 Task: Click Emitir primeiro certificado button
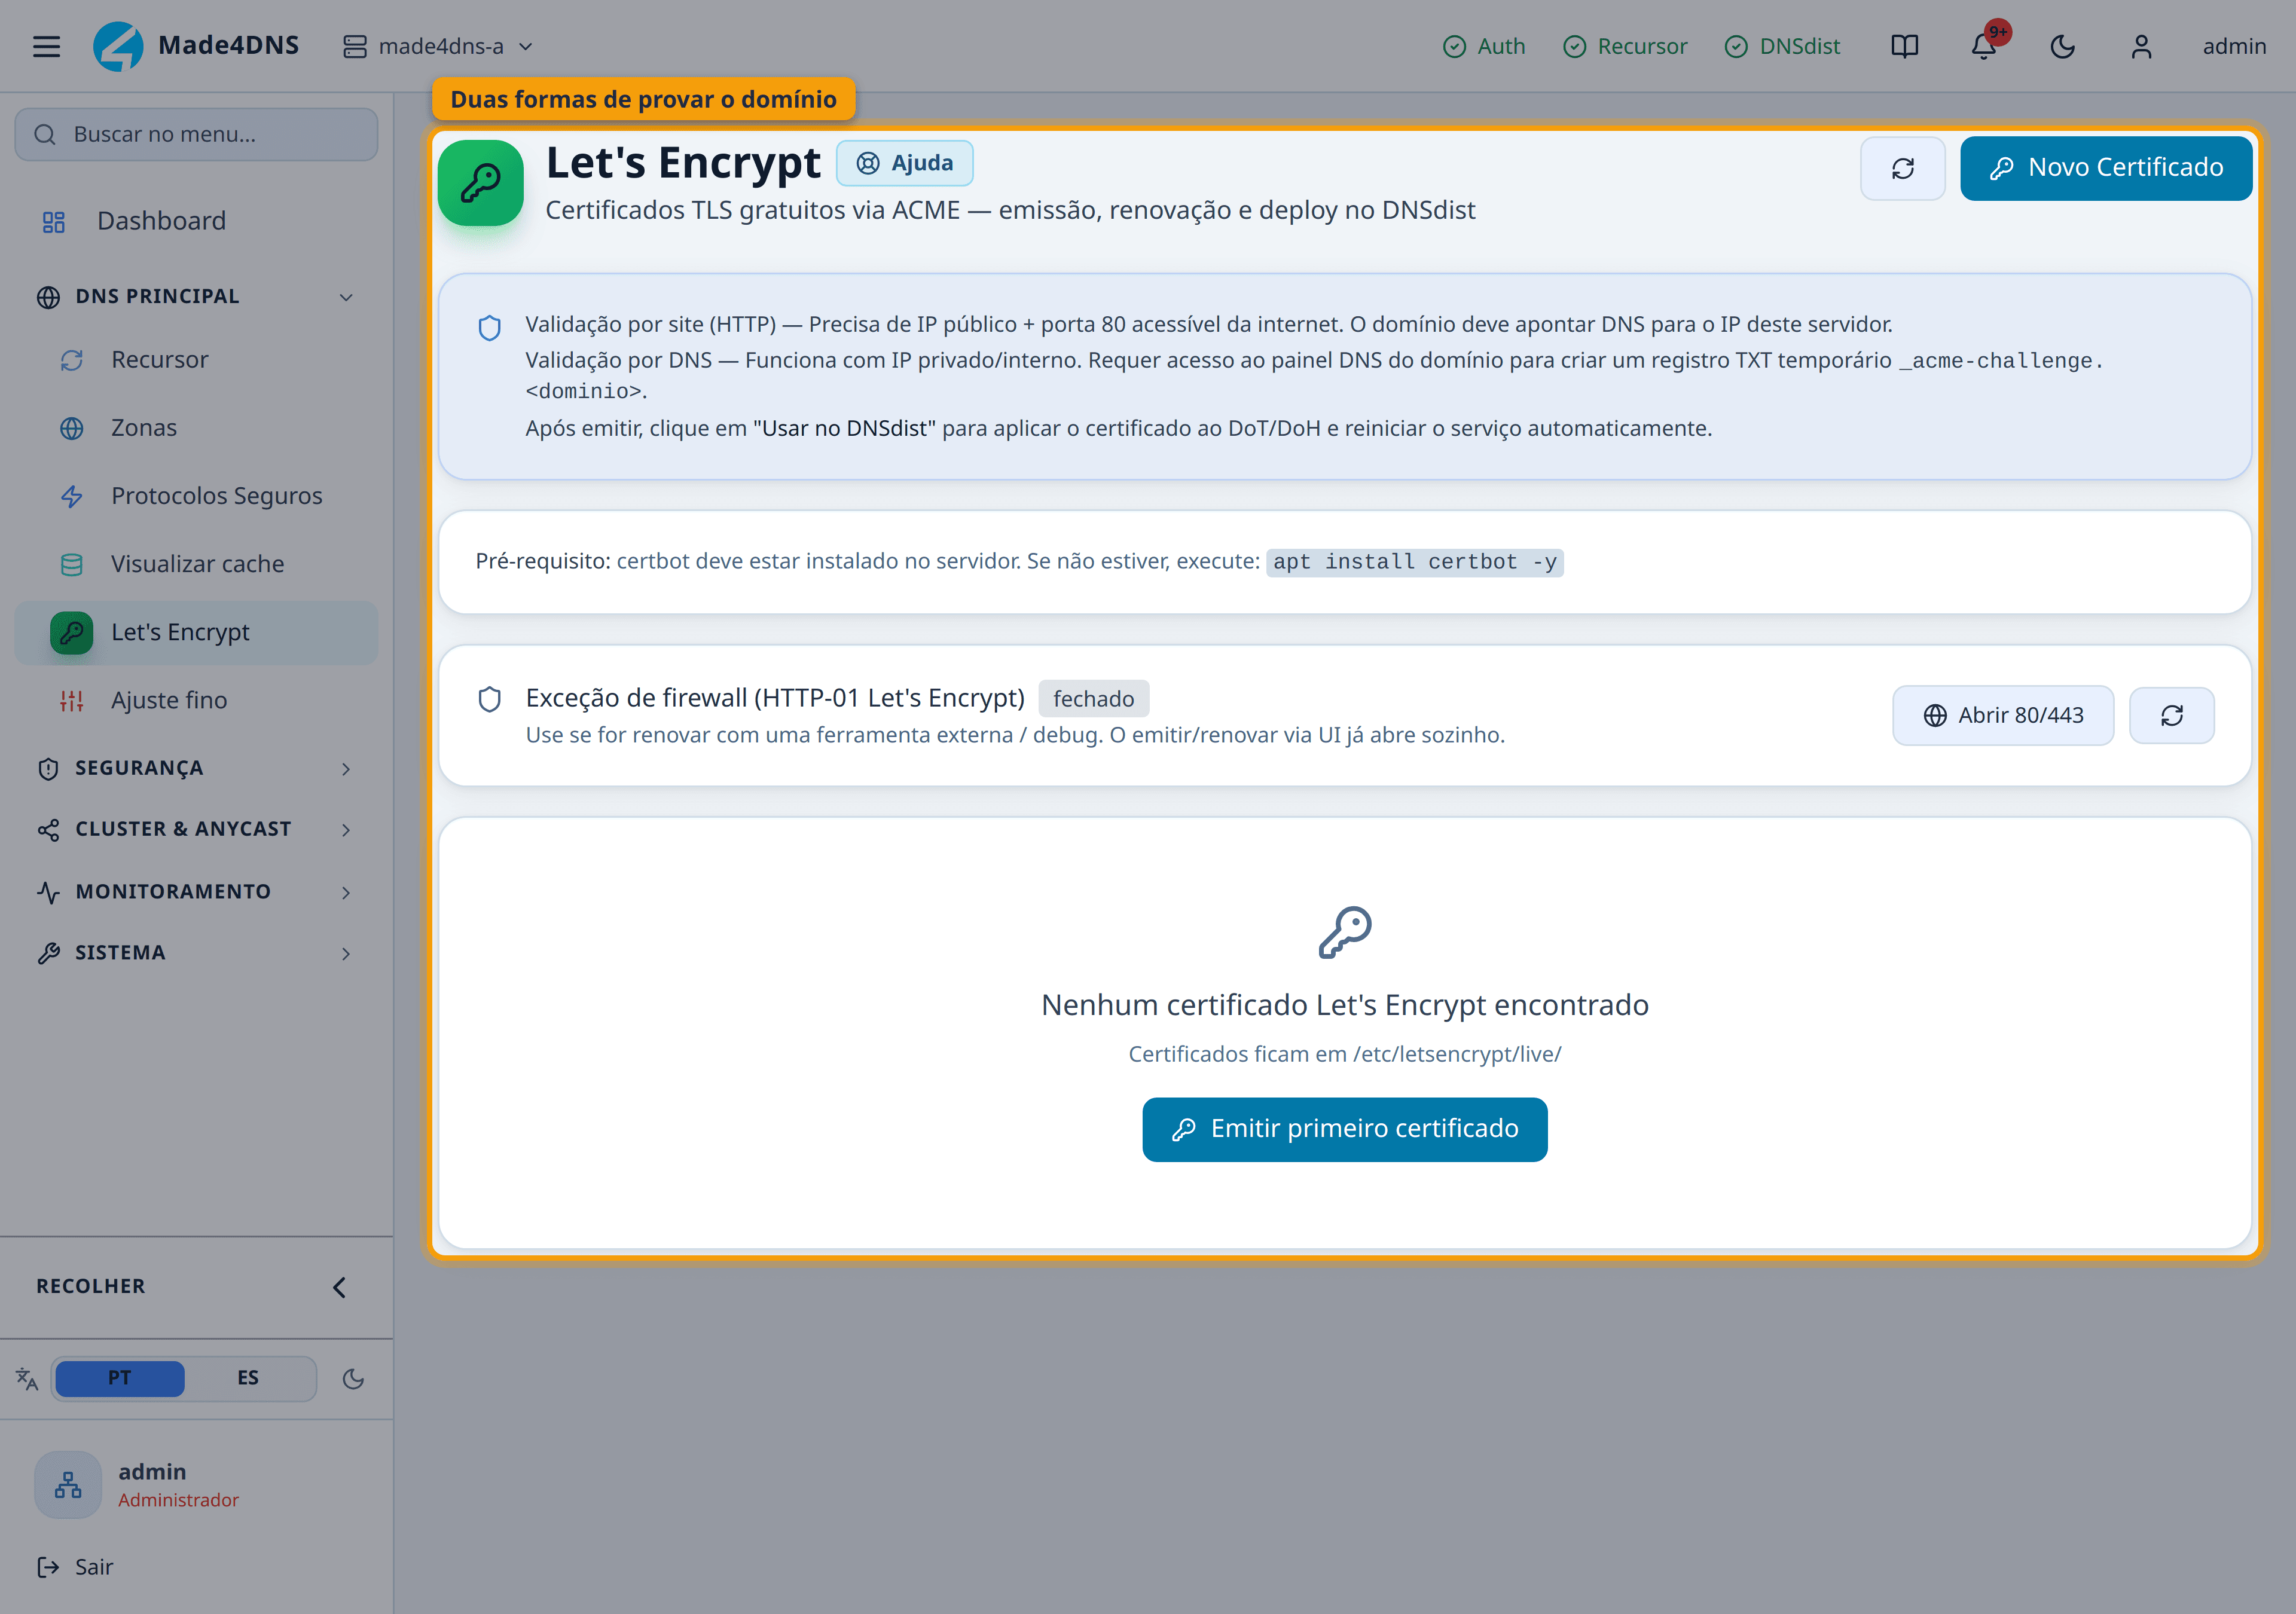[1345, 1129]
